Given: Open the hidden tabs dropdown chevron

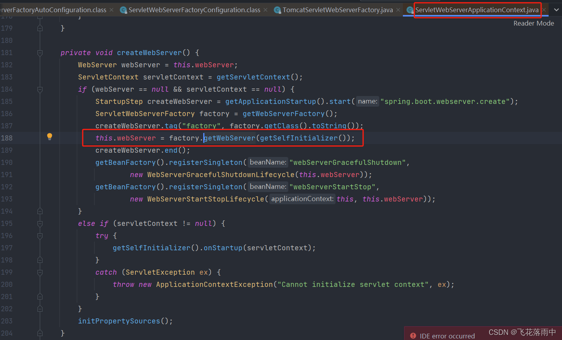Looking at the screenshot, I should click(x=556, y=10).
